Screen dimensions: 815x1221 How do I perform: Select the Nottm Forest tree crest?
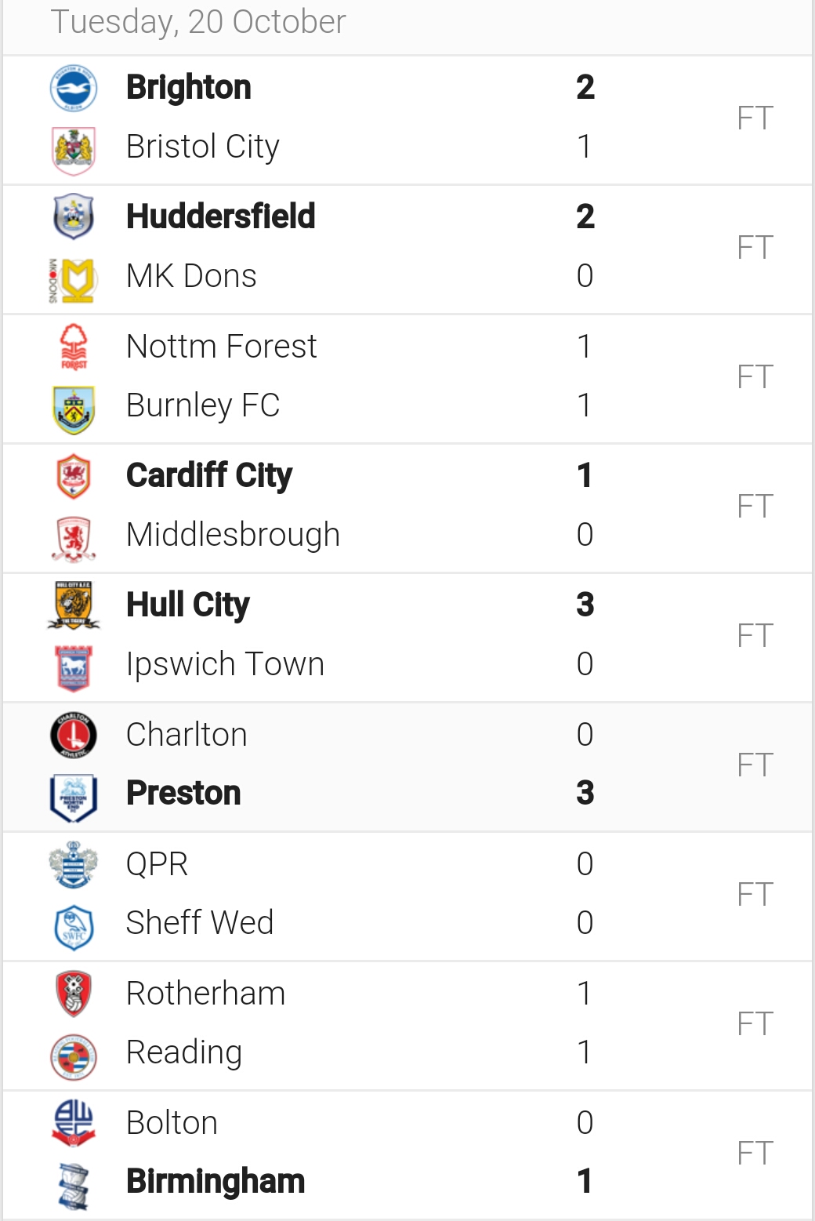coord(74,347)
